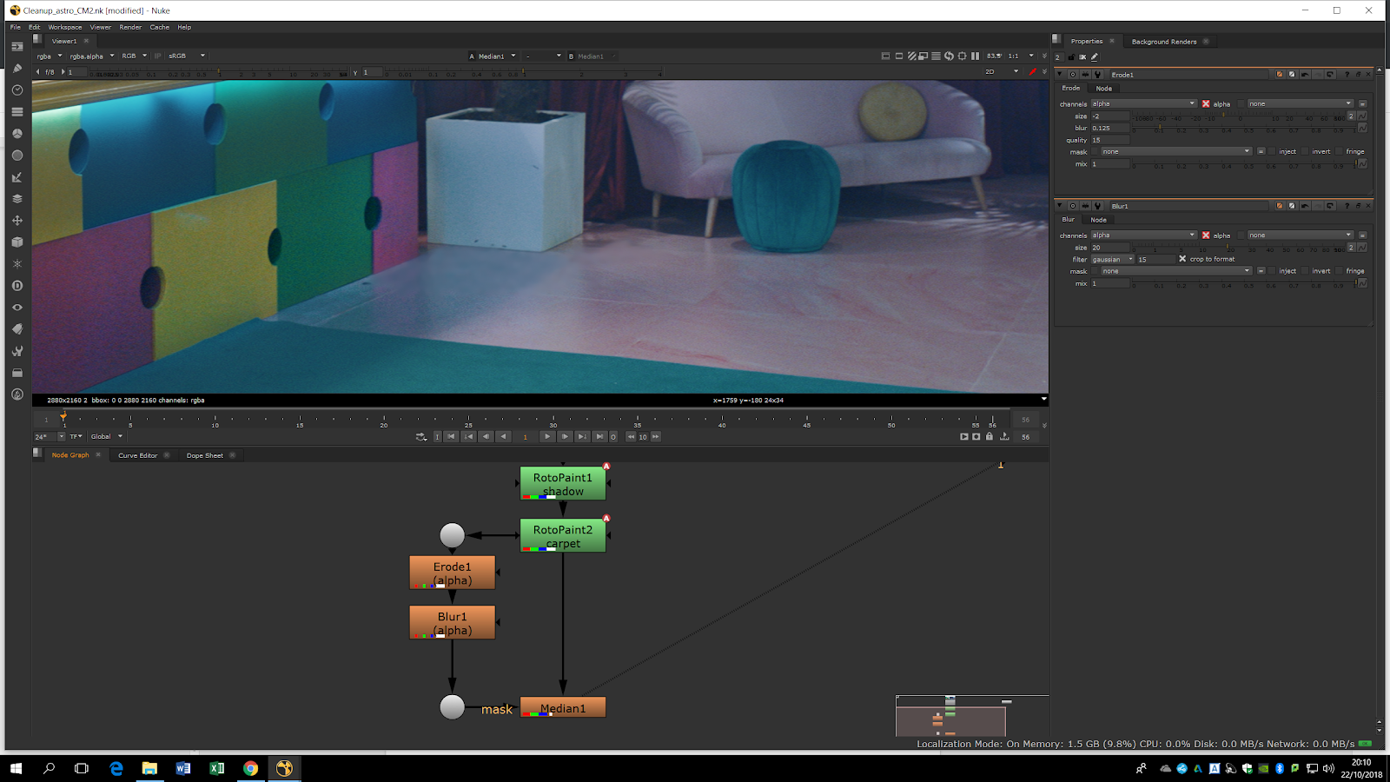This screenshot has width=1390, height=782.
Task: Uncheck the alpha channel checkbox in Erode1
Action: click(1206, 104)
